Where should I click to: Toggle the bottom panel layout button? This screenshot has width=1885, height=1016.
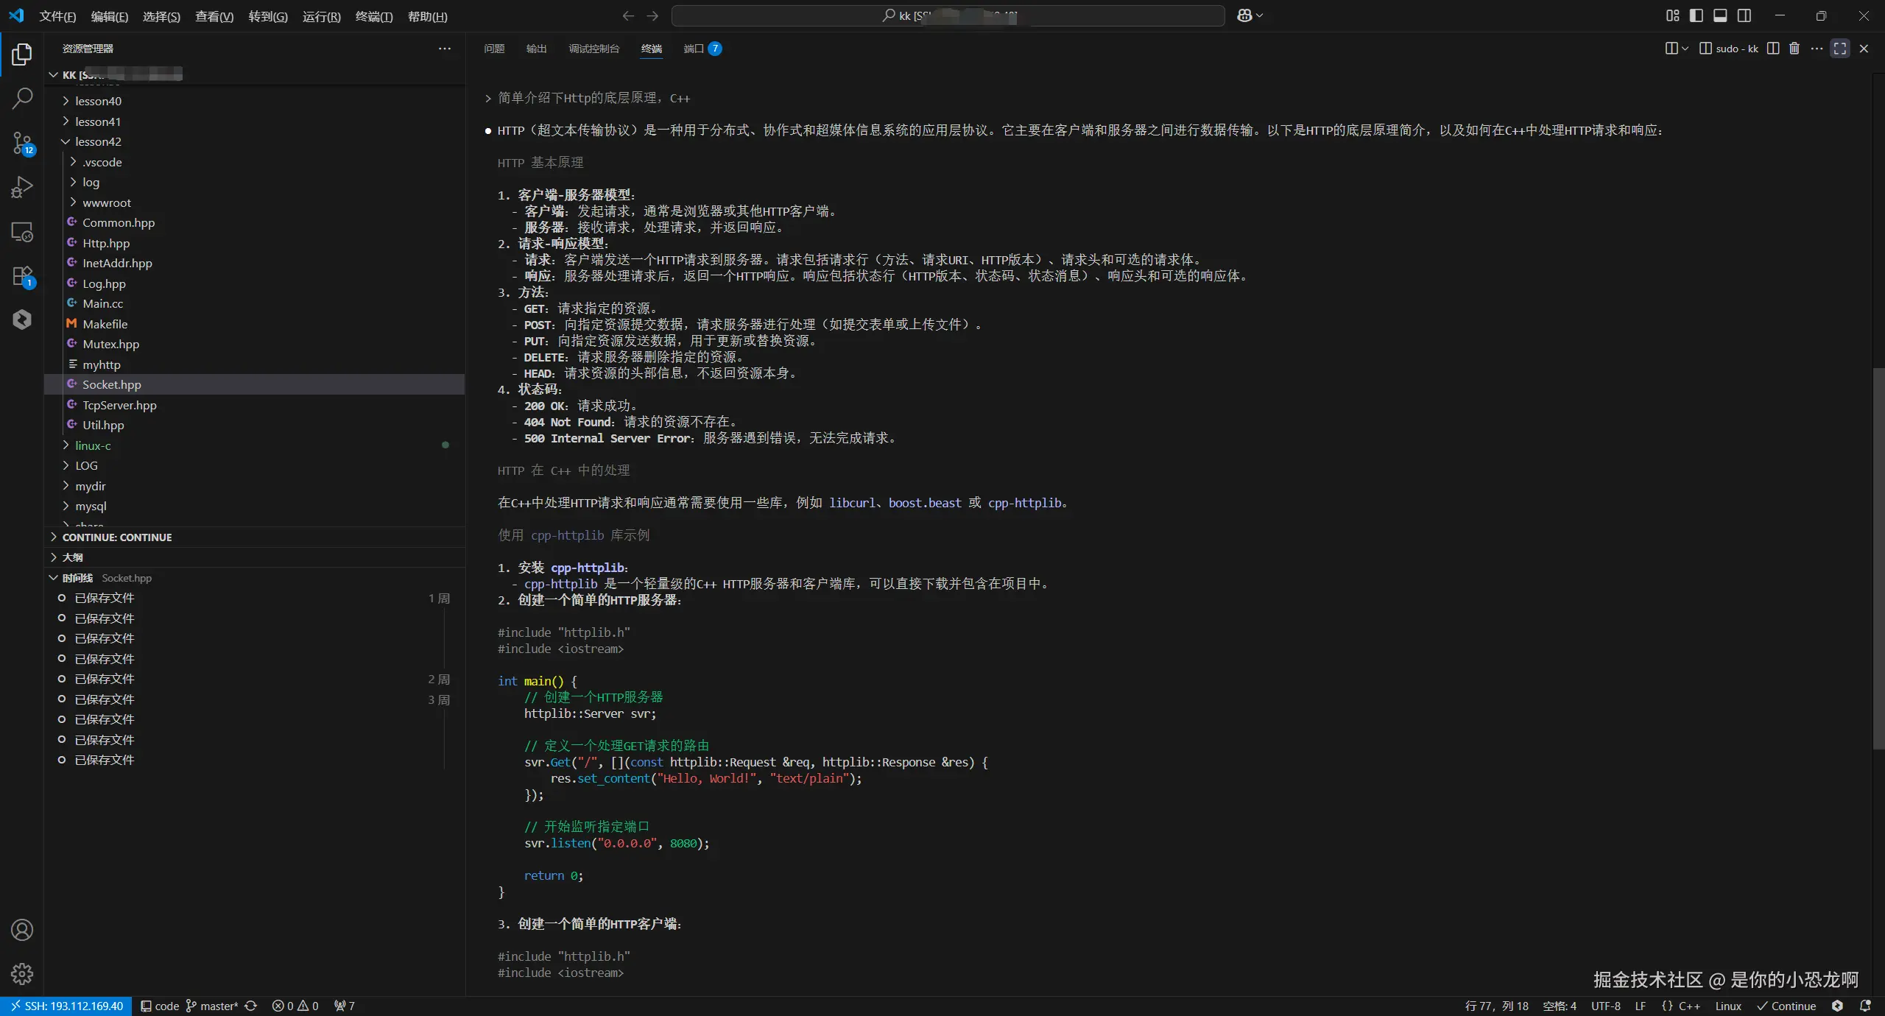pyautogui.click(x=1720, y=15)
